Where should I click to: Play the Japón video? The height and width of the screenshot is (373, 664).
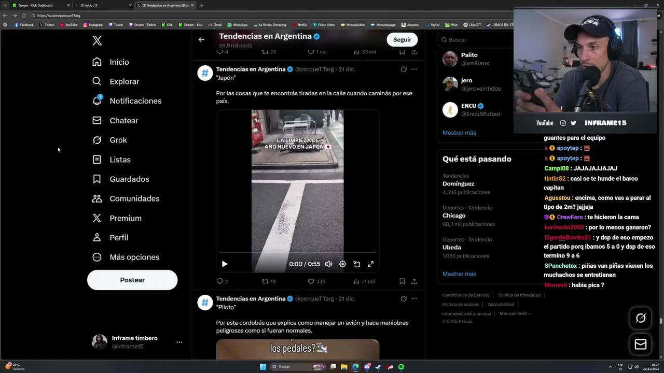click(225, 264)
